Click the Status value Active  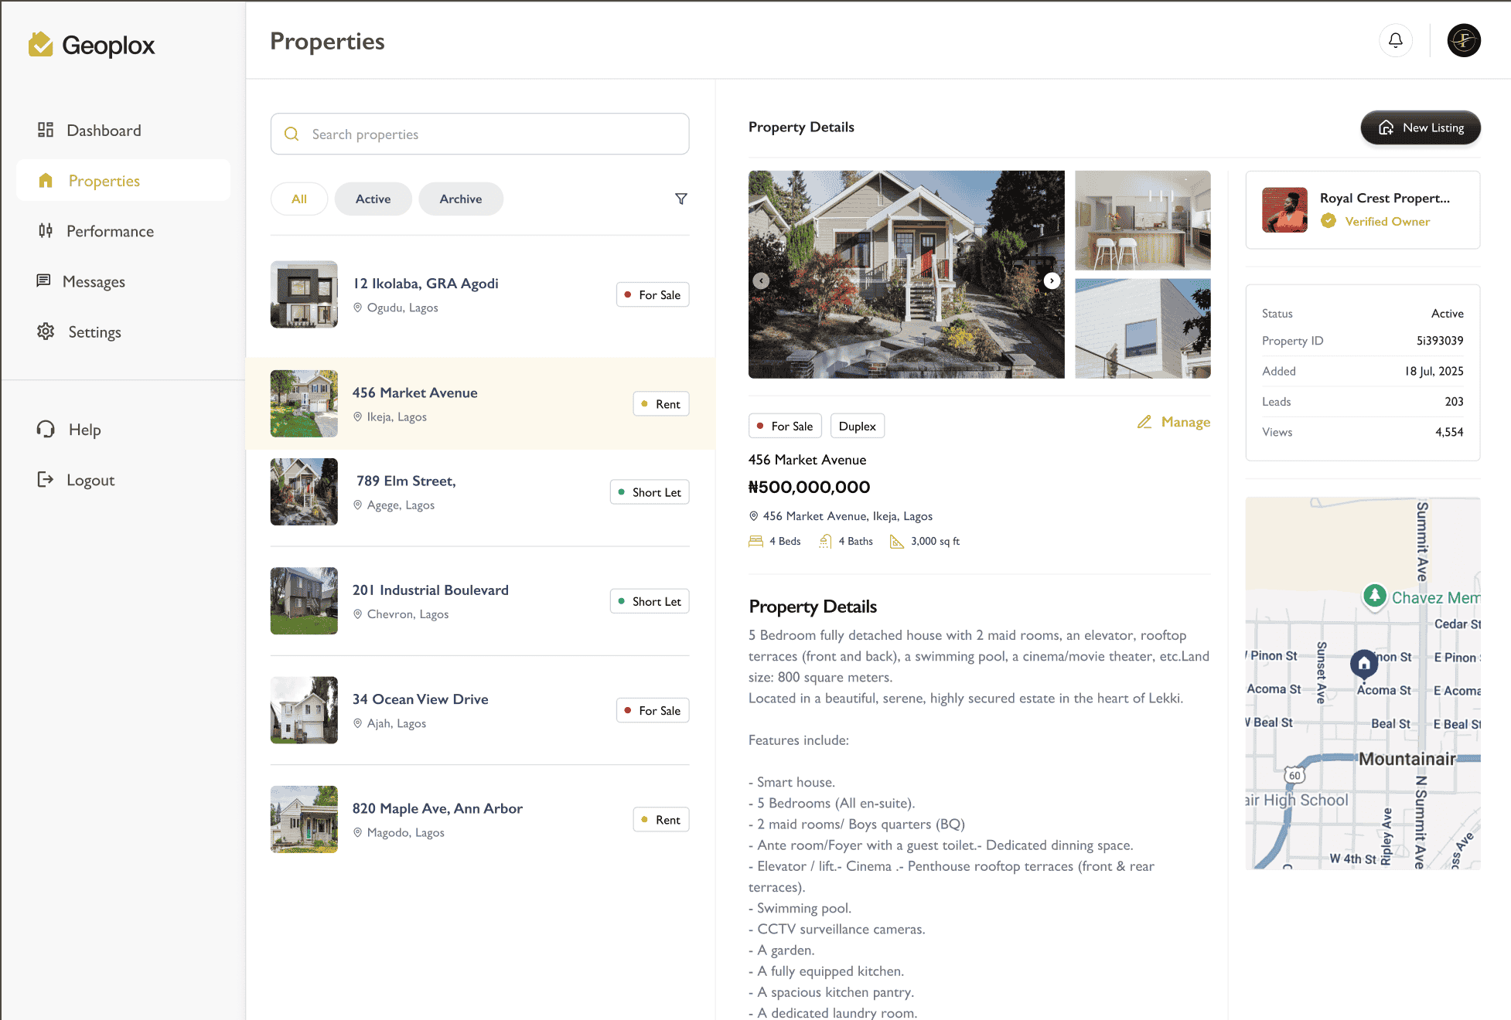(x=1447, y=314)
